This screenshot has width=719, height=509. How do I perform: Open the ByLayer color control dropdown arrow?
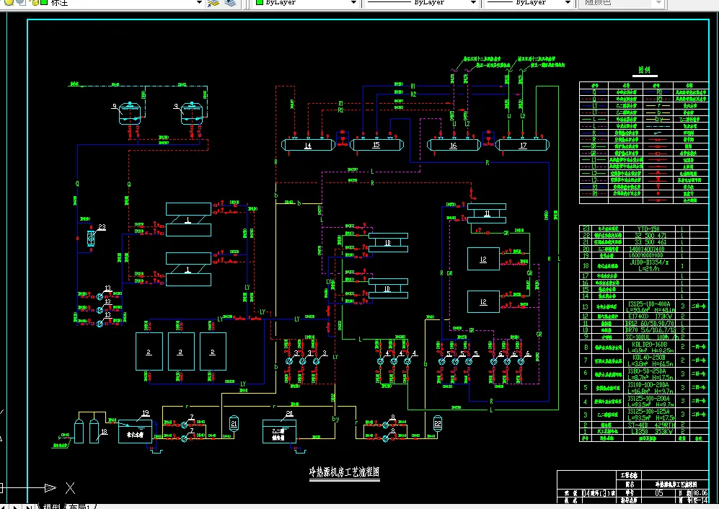click(x=353, y=3)
